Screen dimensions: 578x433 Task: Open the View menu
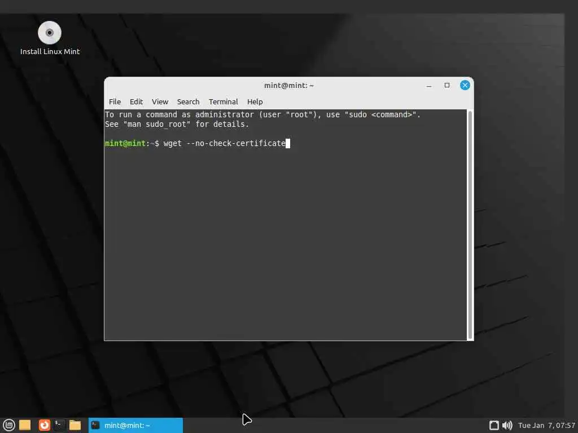[160, 101]
